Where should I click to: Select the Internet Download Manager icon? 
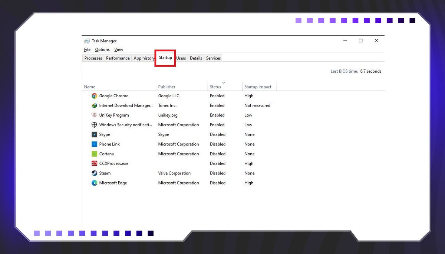(x=94, y=105)
